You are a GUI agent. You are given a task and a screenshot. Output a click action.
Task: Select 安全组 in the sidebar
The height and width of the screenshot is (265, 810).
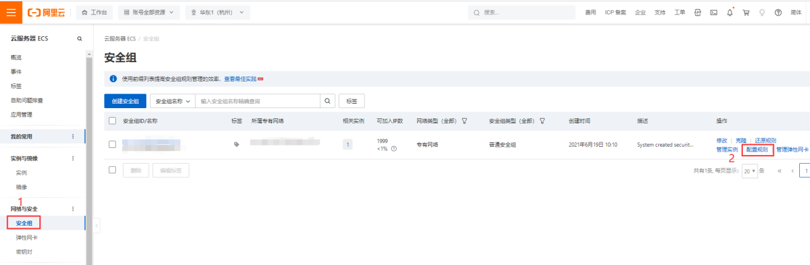(x=24, y=223)
